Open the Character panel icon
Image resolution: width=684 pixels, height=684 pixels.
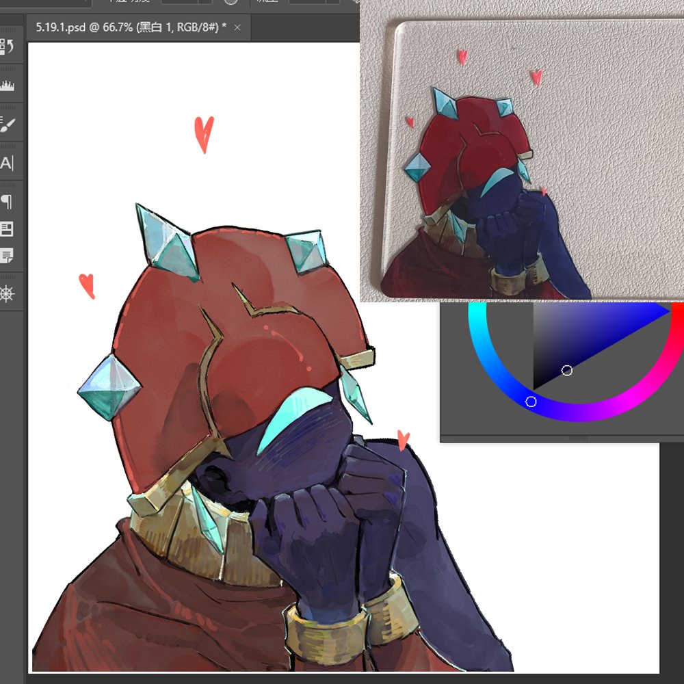tap(7, 163)
